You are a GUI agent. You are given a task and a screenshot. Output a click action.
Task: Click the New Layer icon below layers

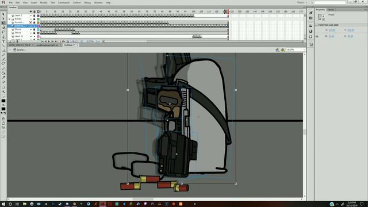click(10, 41)
